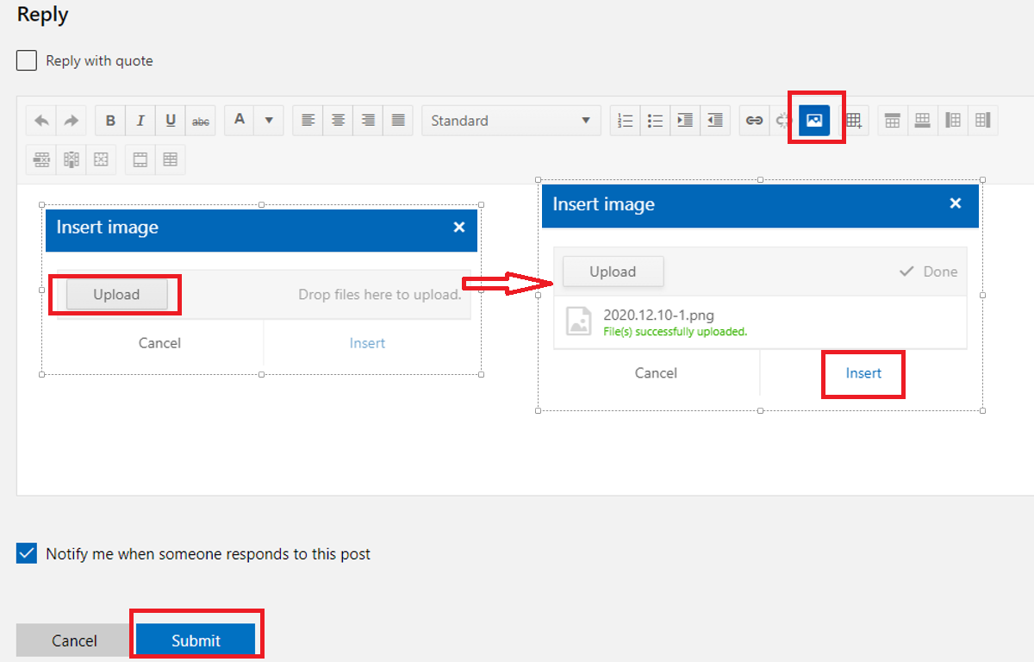Viewport: 1034px width, 662px height.
Task: Click the 'Drop files here to upload.' text
Action: pos(380,295)
